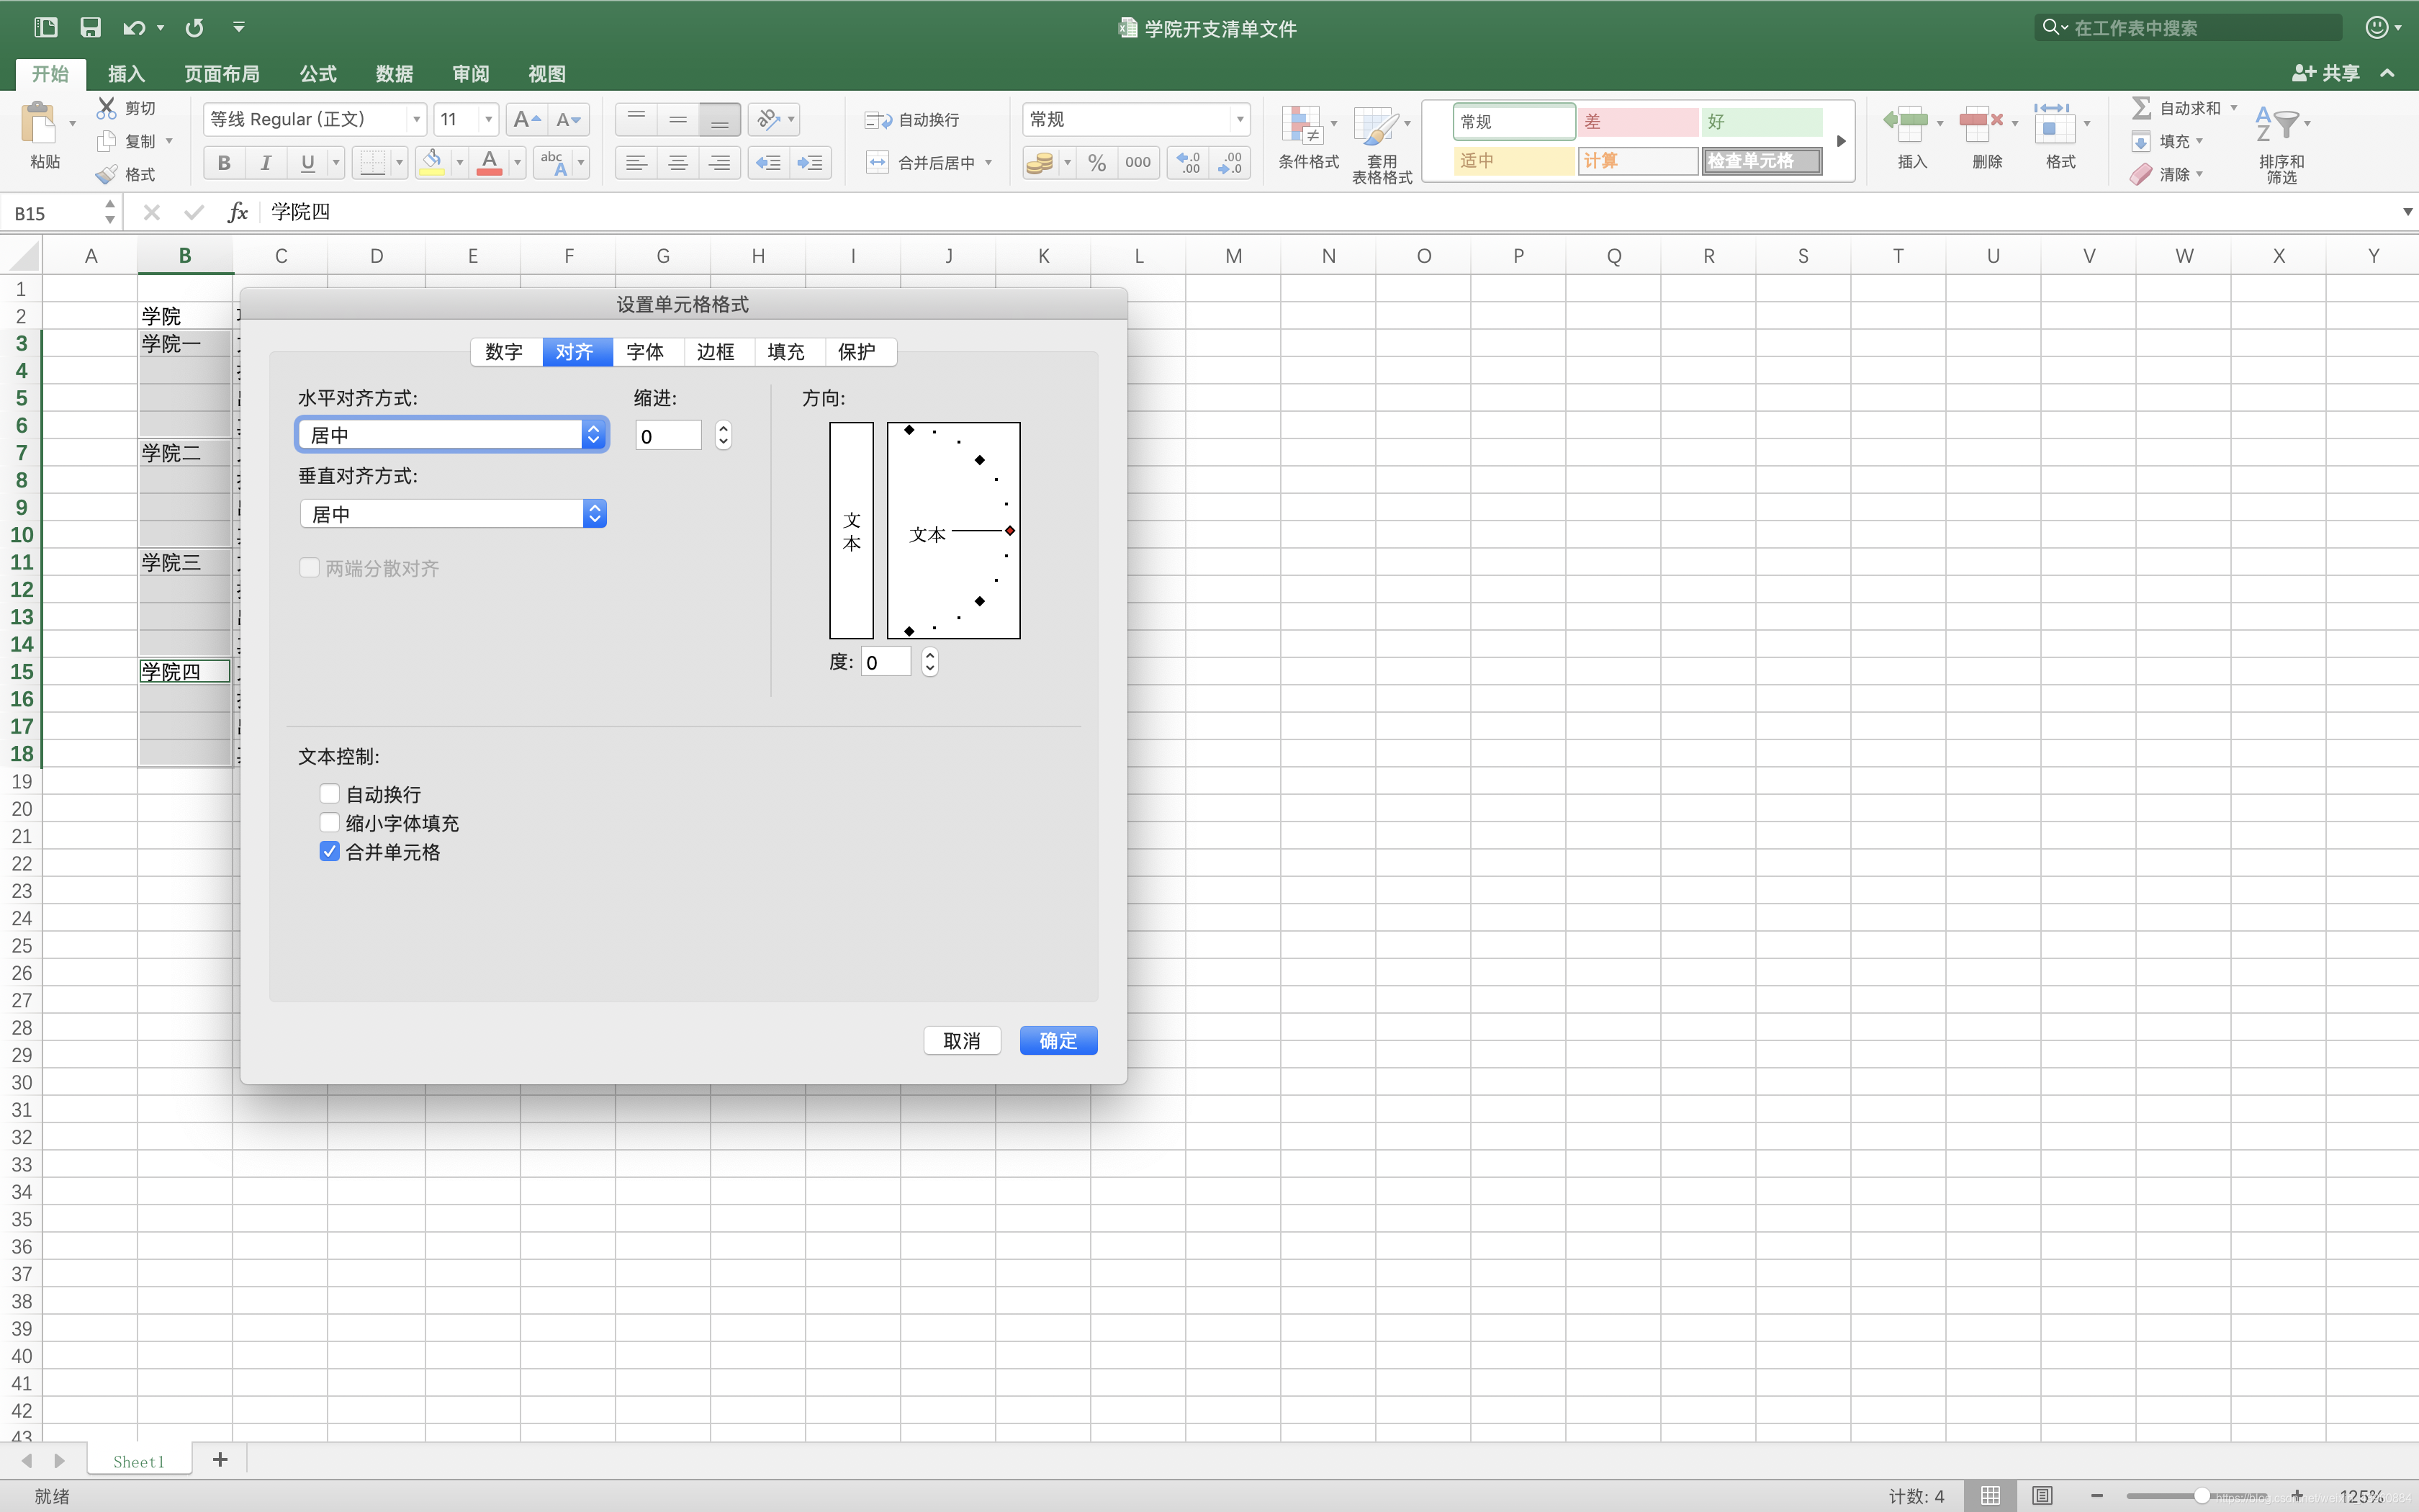Click the decrease indent icon

click(767, 162)
